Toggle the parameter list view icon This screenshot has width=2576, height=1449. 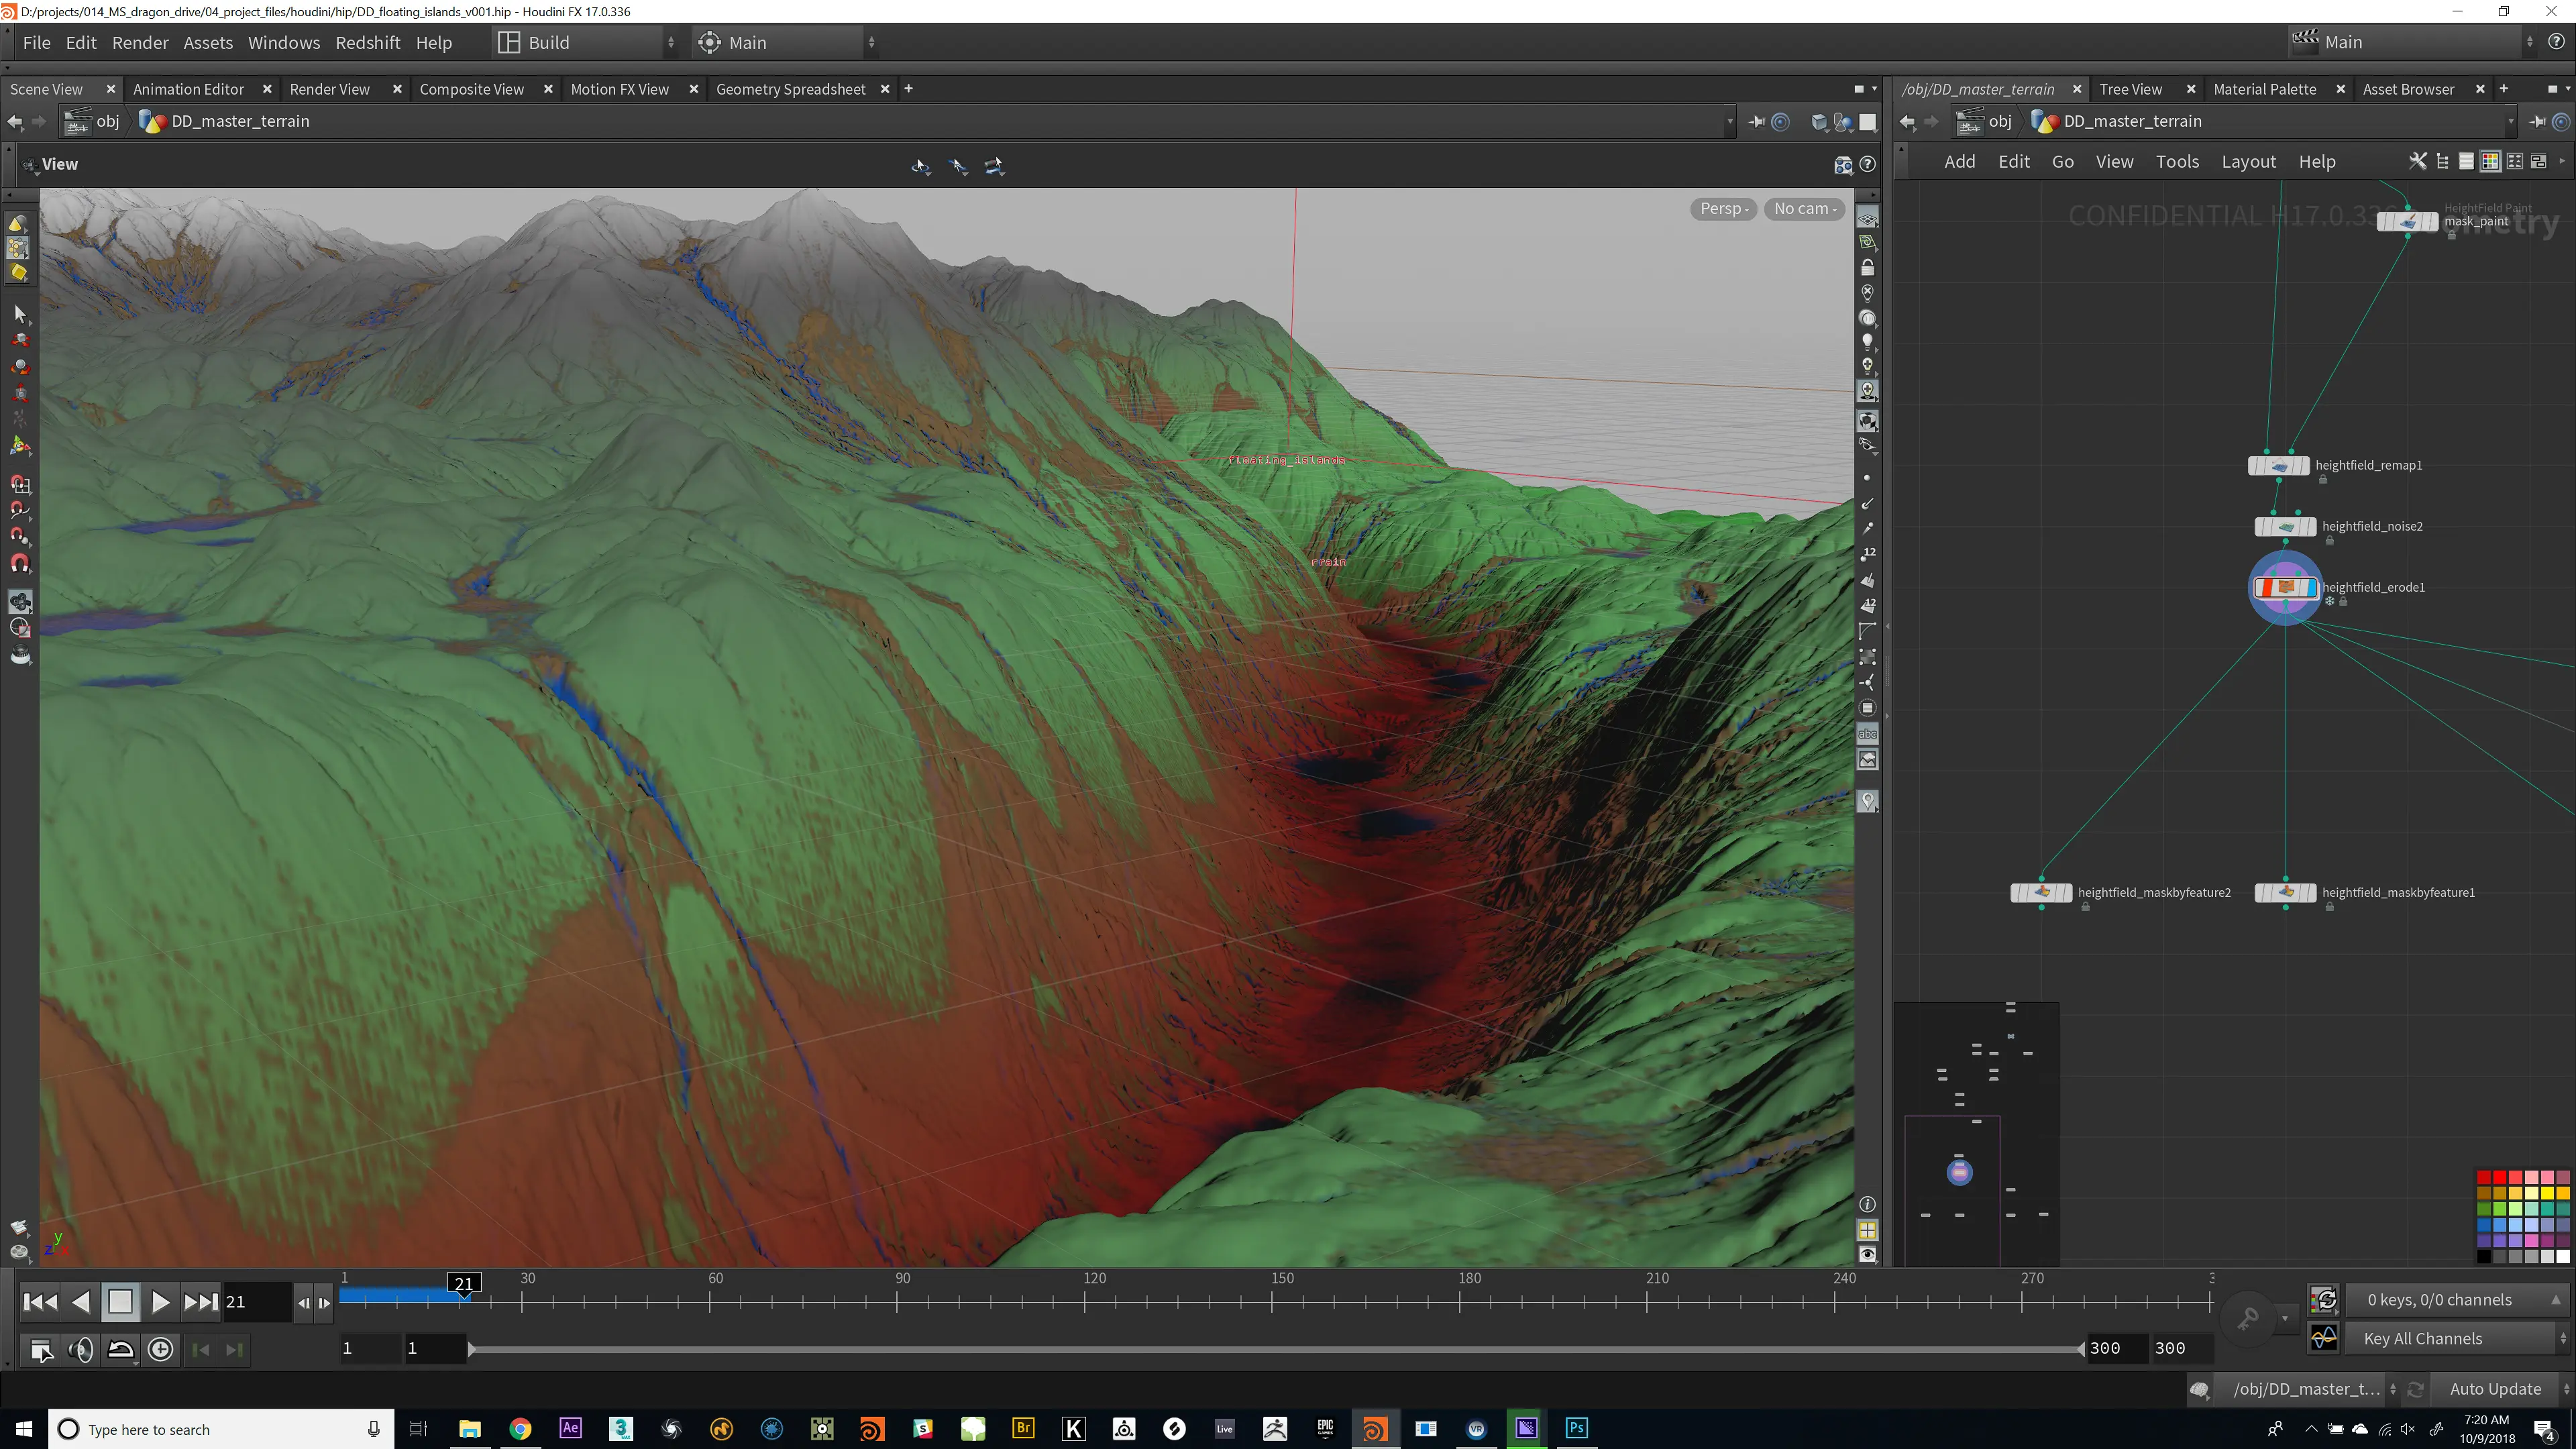point(2466,161)
